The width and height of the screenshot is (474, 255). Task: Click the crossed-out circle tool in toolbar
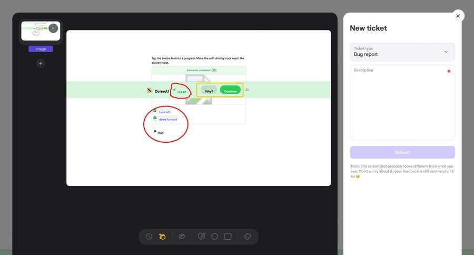tap(149, 237)
